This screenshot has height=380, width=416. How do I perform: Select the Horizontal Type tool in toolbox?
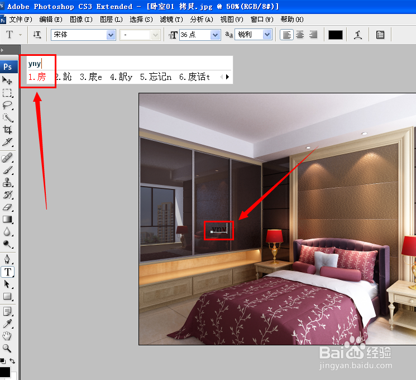(8, 272)
